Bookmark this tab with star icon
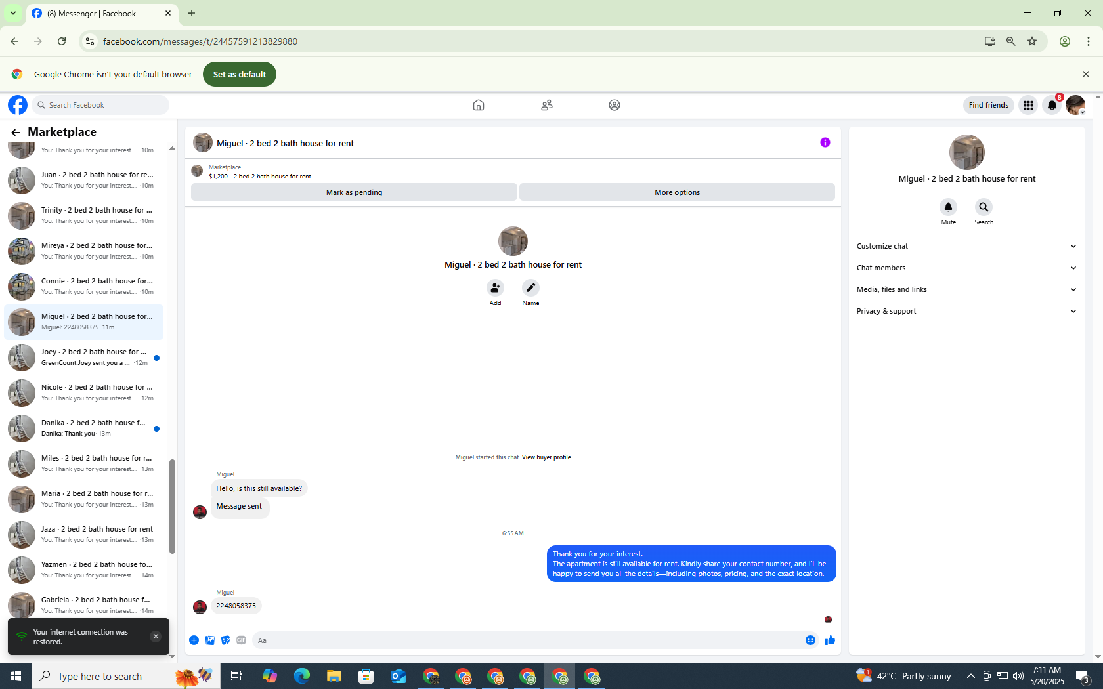Screen dimensions: 1103x689 click(x=1032, y=41)
